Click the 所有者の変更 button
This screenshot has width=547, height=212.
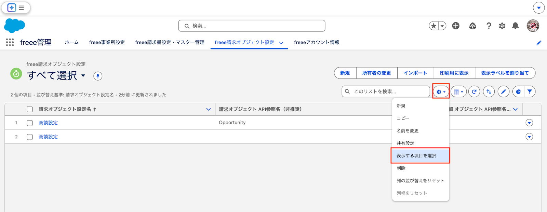click(377, 73)
